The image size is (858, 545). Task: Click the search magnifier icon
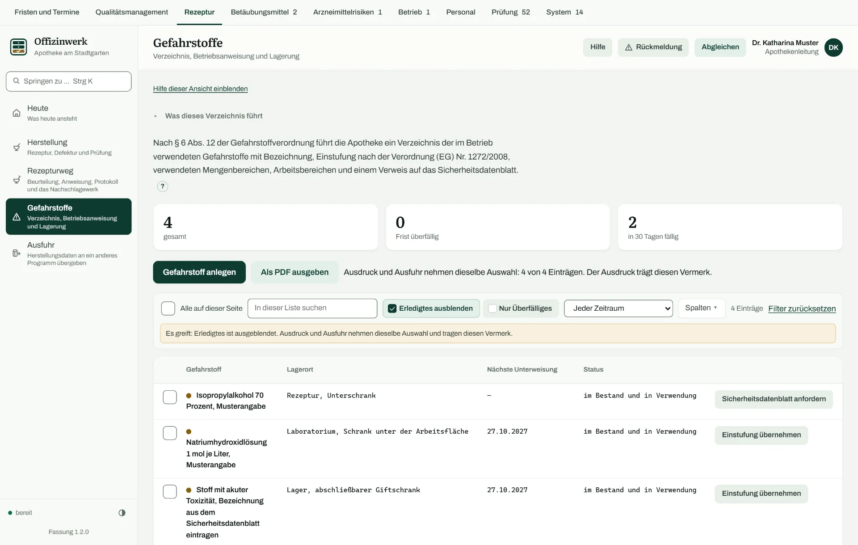[x=16, y=81]
